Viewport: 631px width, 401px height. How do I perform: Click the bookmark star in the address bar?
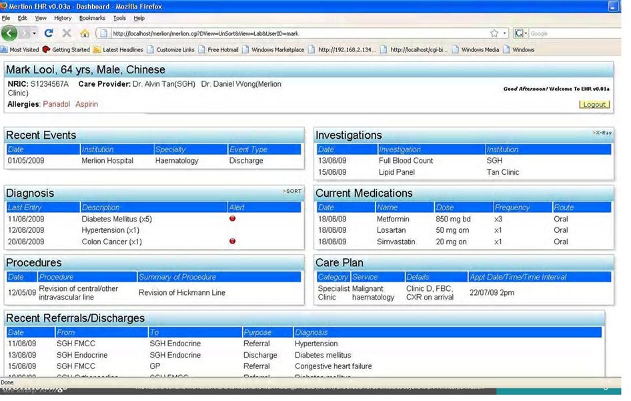click(495, 32)
